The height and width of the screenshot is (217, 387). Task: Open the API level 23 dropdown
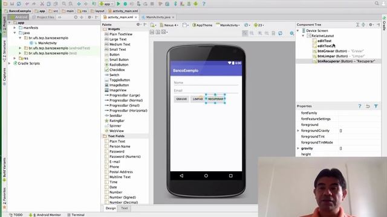(x=259, y=25)
